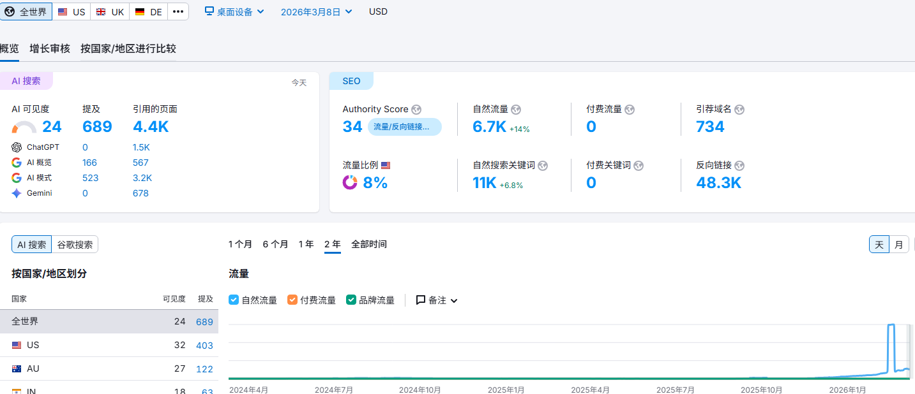The height and width of the screenshot is (394, 915).
Task: Toggle the 付费流量 checkbox
Action: (292, 300)
